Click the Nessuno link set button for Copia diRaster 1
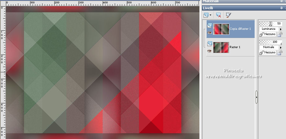 coord(268,34)
